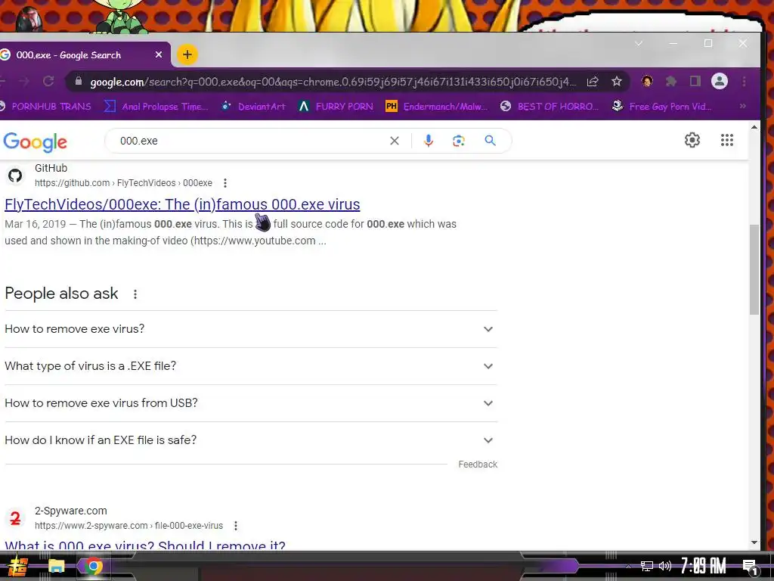Click the scrollbar down arrow

(754, 542)
